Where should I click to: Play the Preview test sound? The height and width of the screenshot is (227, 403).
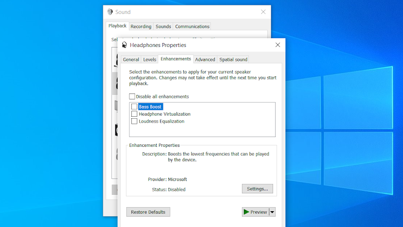pos(255,212)
